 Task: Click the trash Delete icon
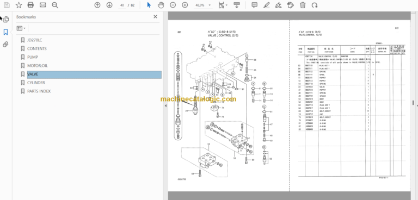click(303, 5)
